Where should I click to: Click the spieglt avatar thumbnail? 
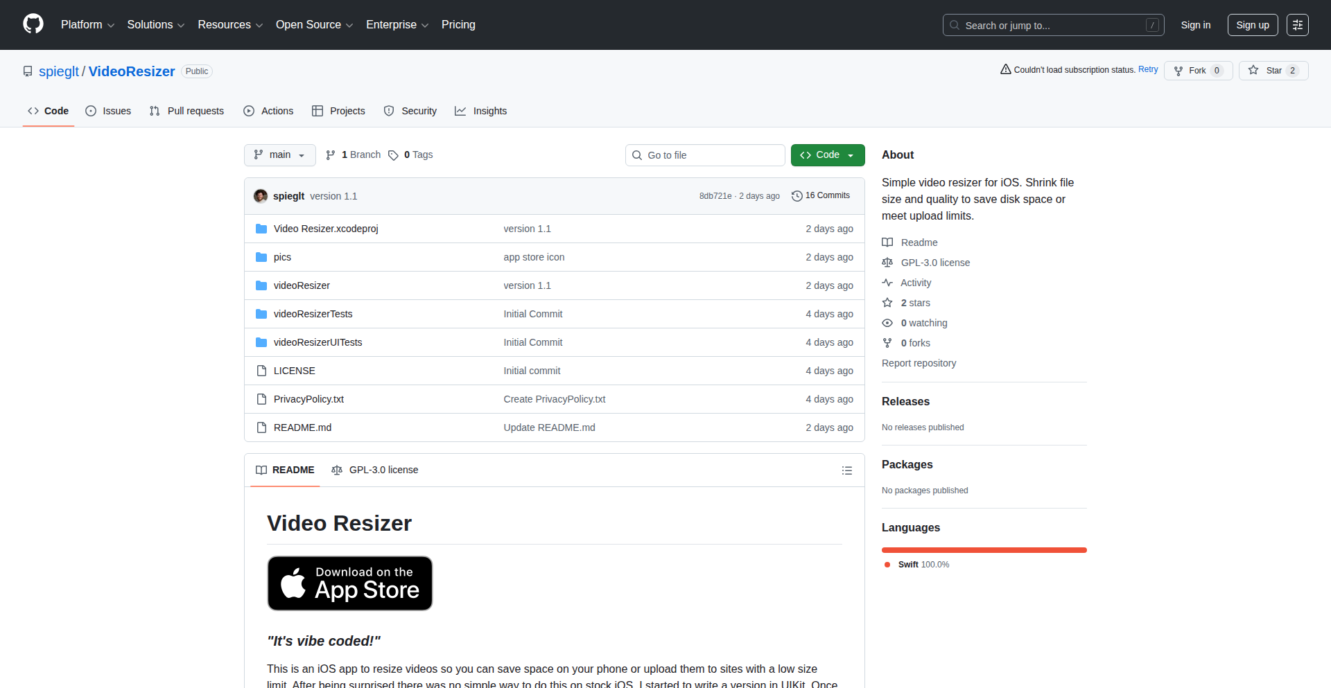coord(261,196)
